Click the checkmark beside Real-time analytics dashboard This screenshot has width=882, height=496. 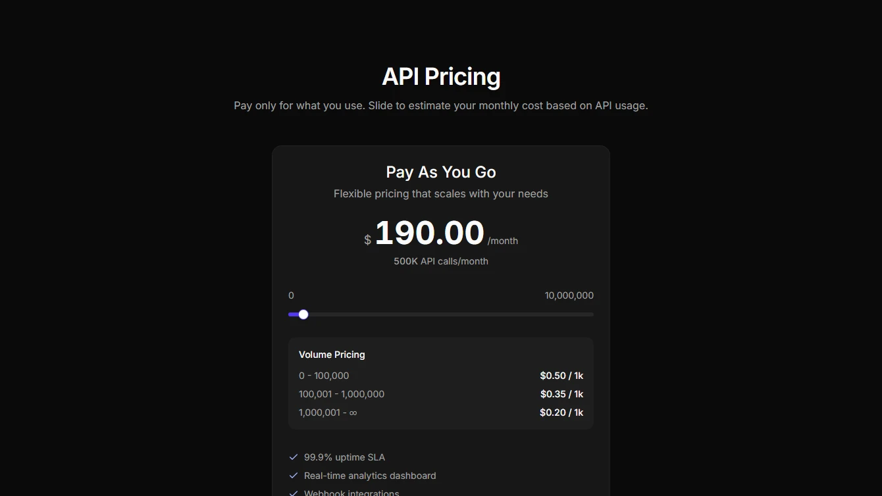(293, 475)
